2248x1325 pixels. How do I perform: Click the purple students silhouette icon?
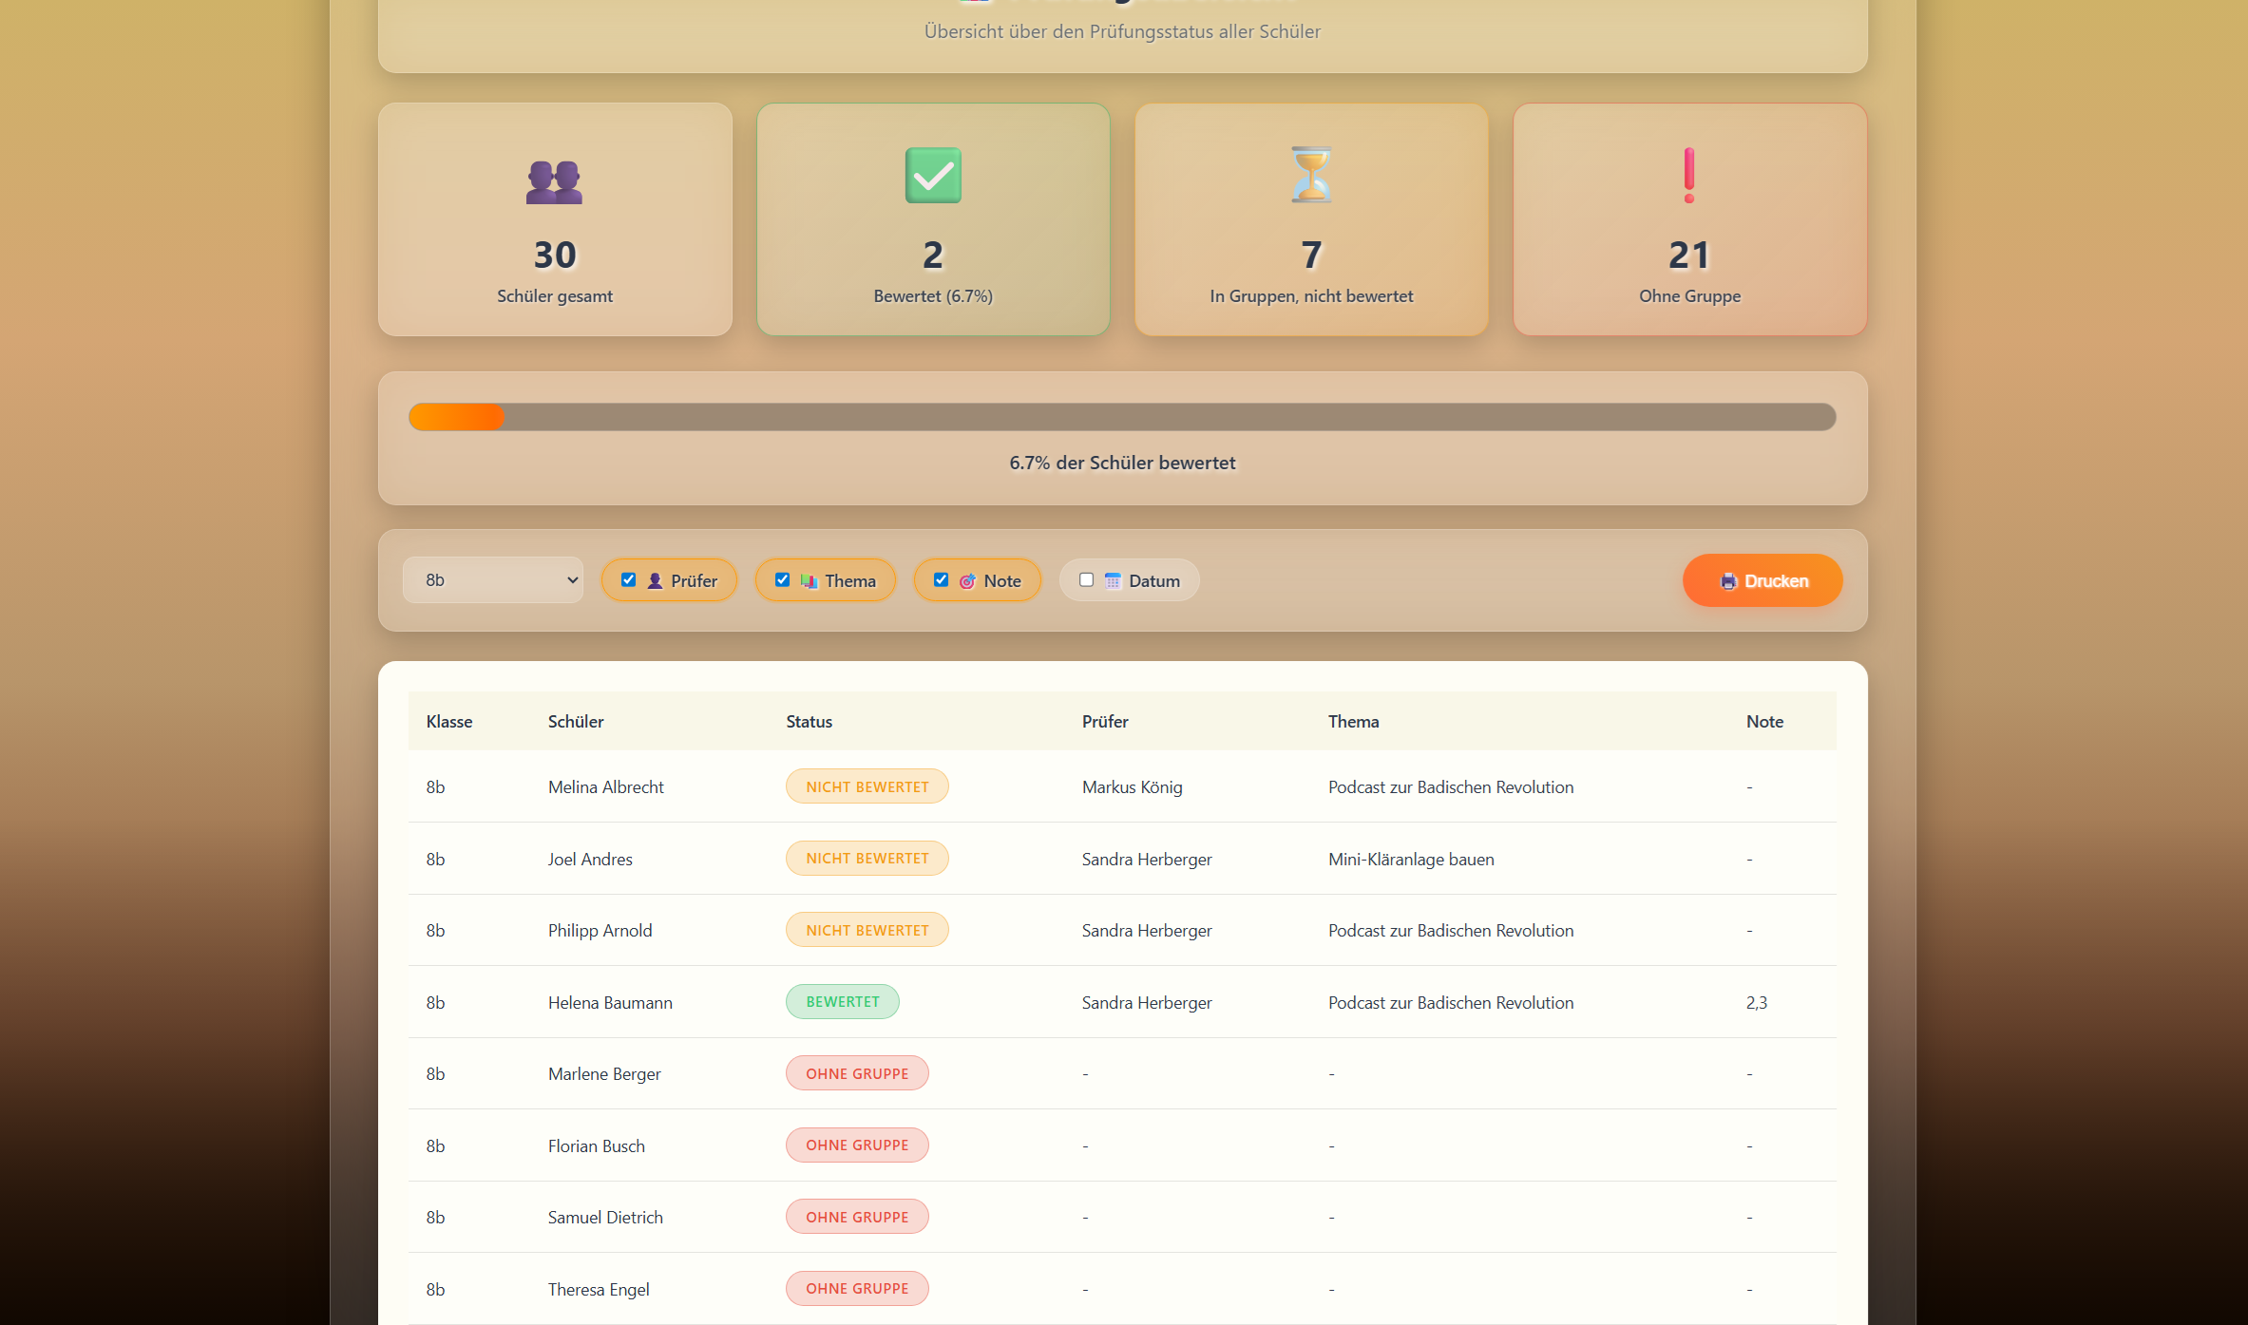click(x=554, y=181)
